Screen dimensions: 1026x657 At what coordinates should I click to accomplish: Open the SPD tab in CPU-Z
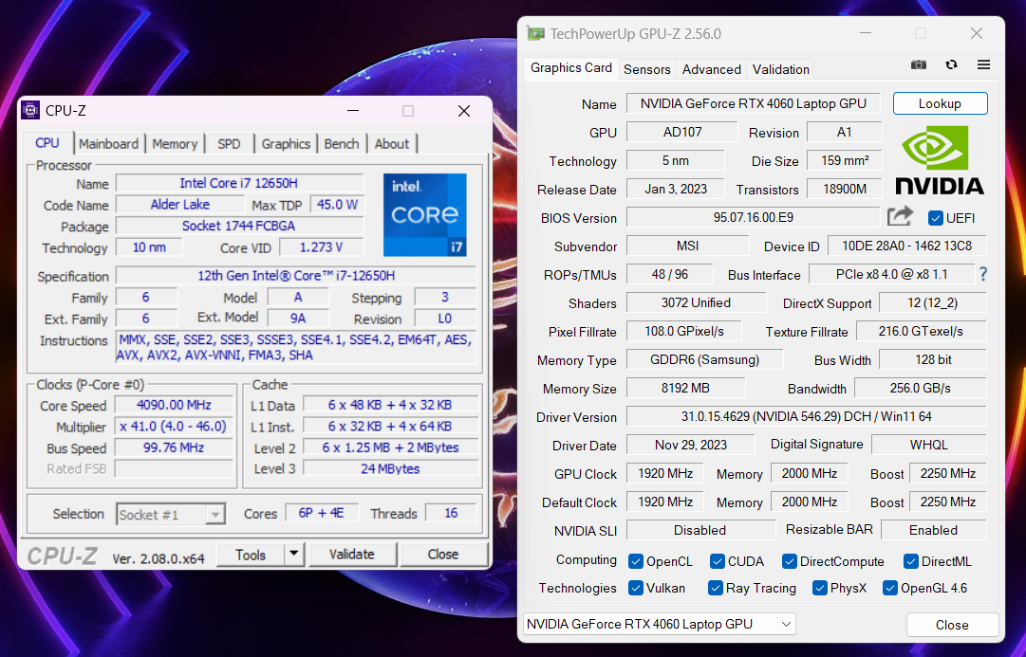pyautogui.click(x=229, y=144)
